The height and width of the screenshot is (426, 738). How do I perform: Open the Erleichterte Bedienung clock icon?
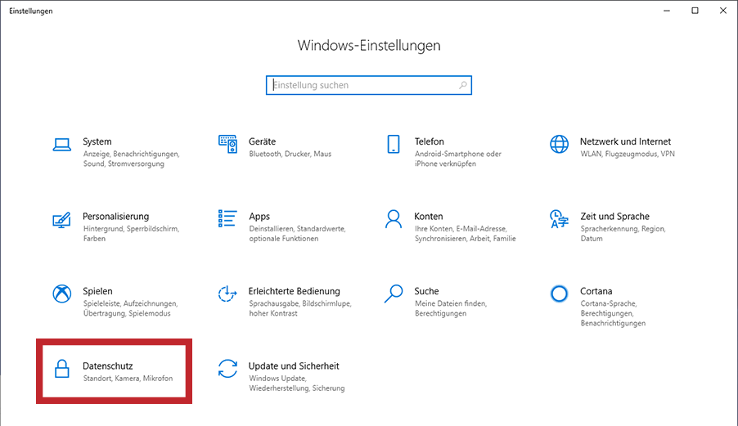(227, 294)
